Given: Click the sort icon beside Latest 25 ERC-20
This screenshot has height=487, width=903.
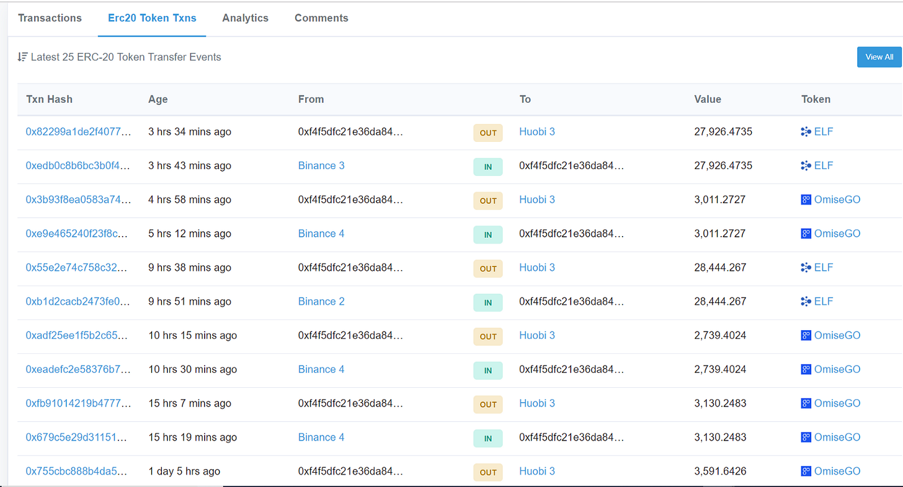Looking at the screenshot, I should click(x=23, y=57).
